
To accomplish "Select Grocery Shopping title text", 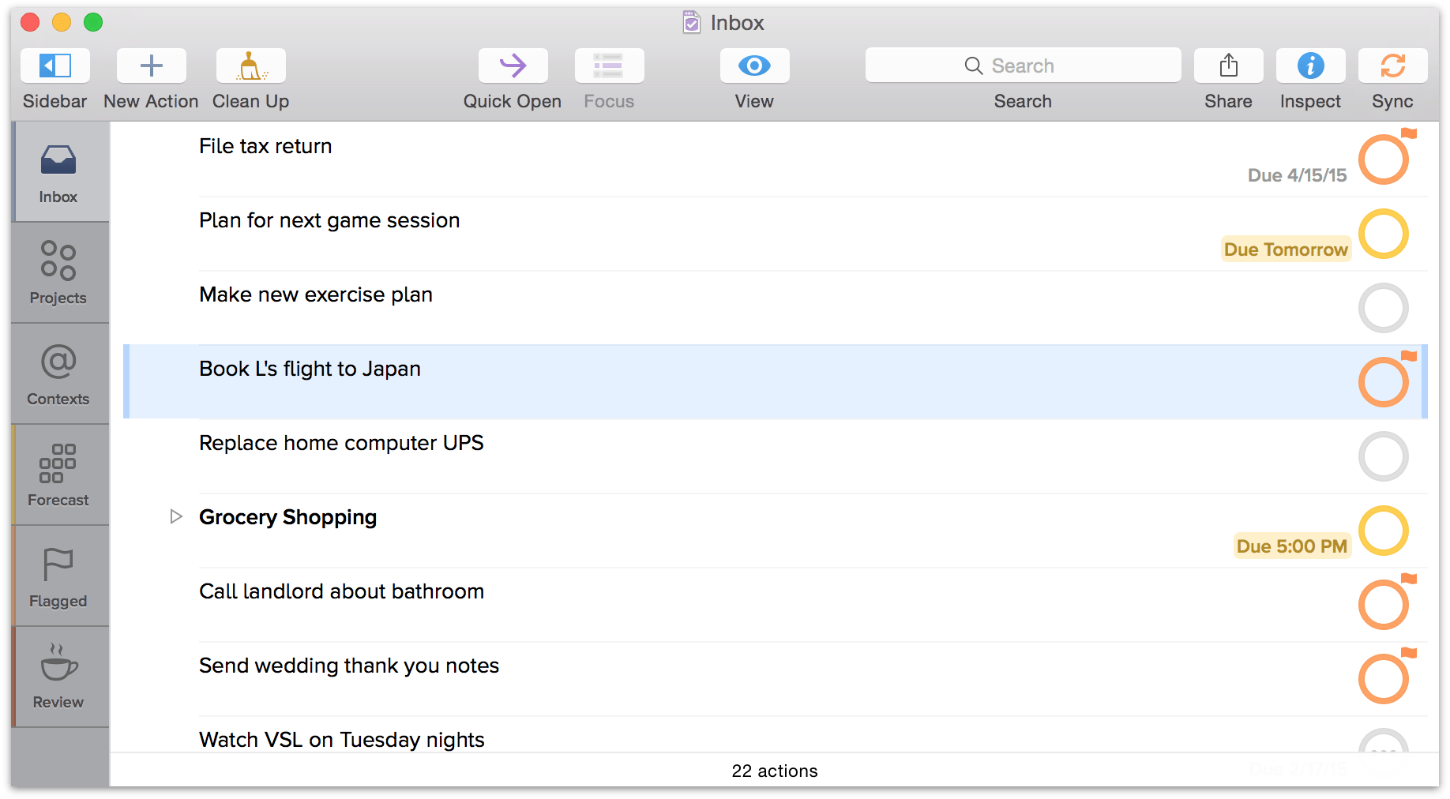I will [287, 517].
